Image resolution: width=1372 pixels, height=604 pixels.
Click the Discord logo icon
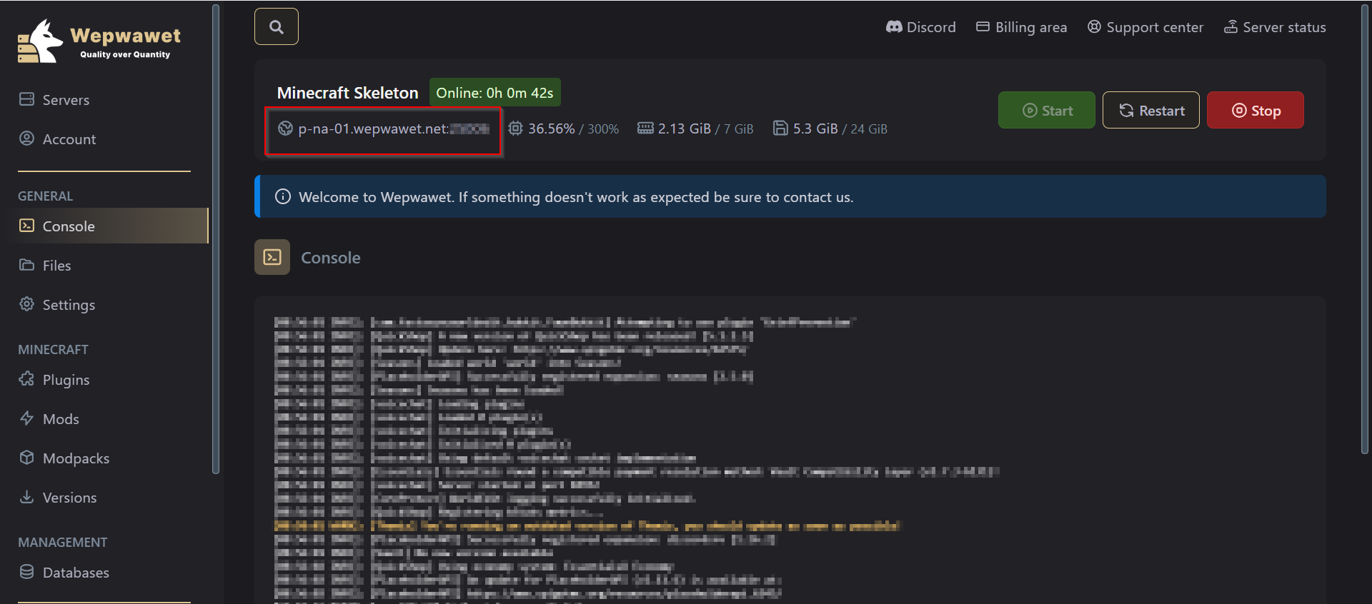(x=894, y=27)
